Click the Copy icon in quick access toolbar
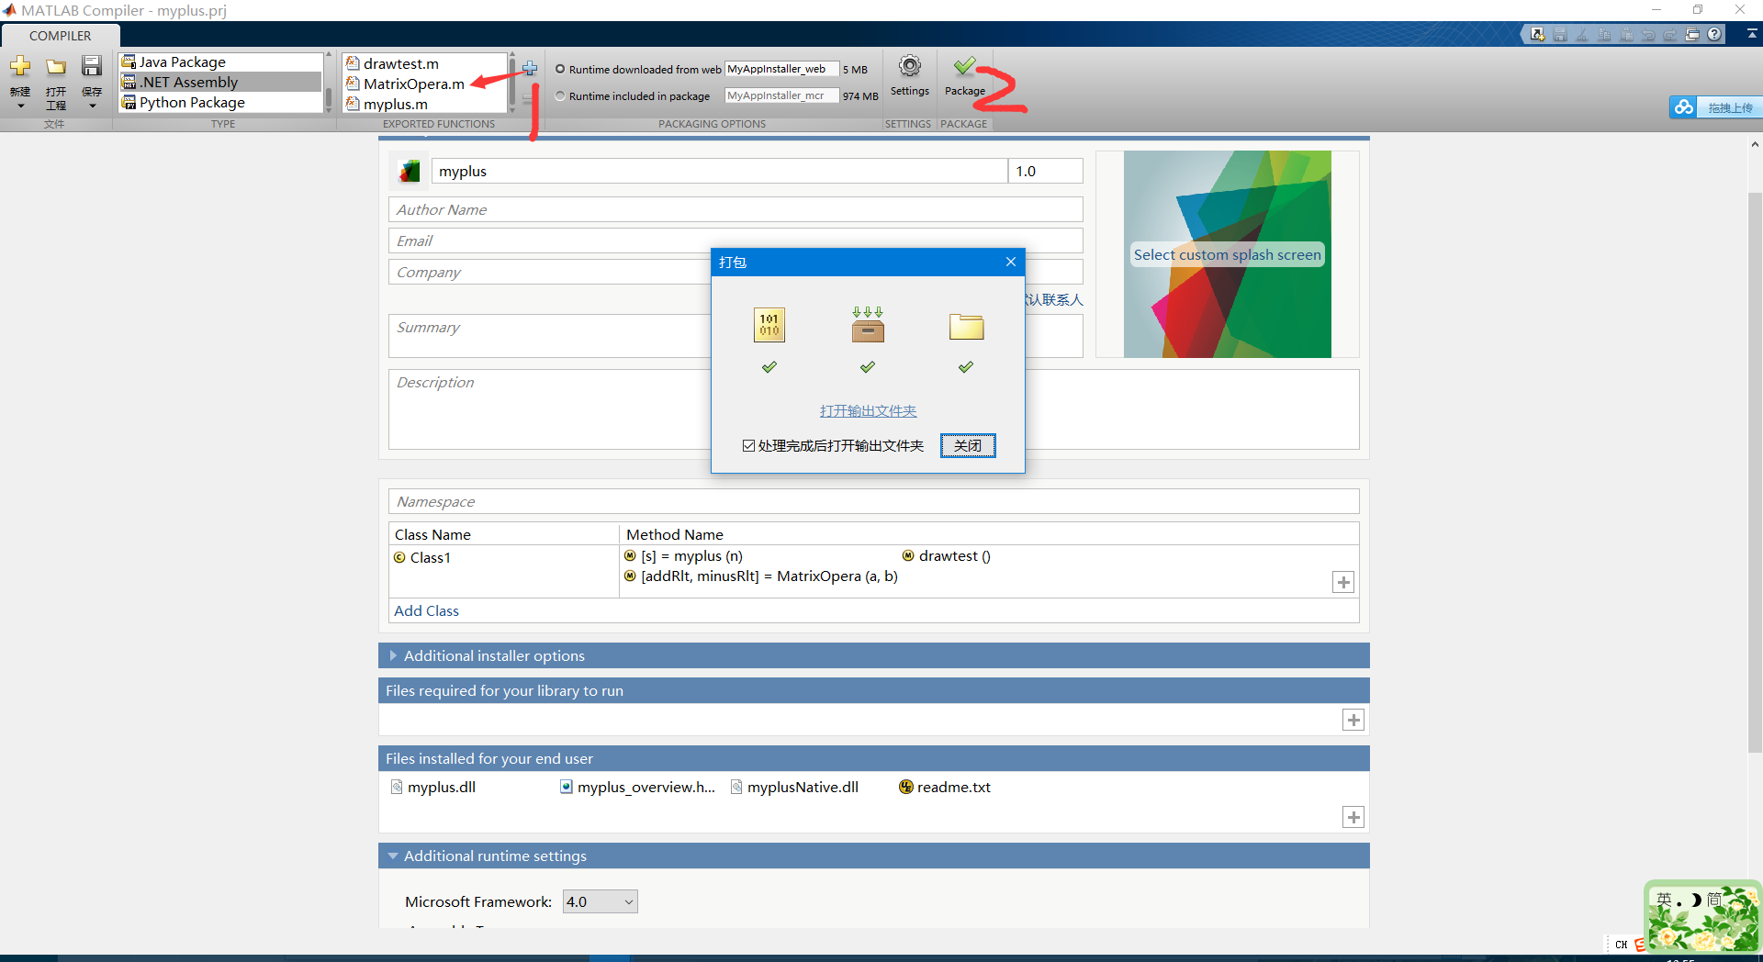Viewport: 1763px width, 962px height. click(x=1604, y=35)
